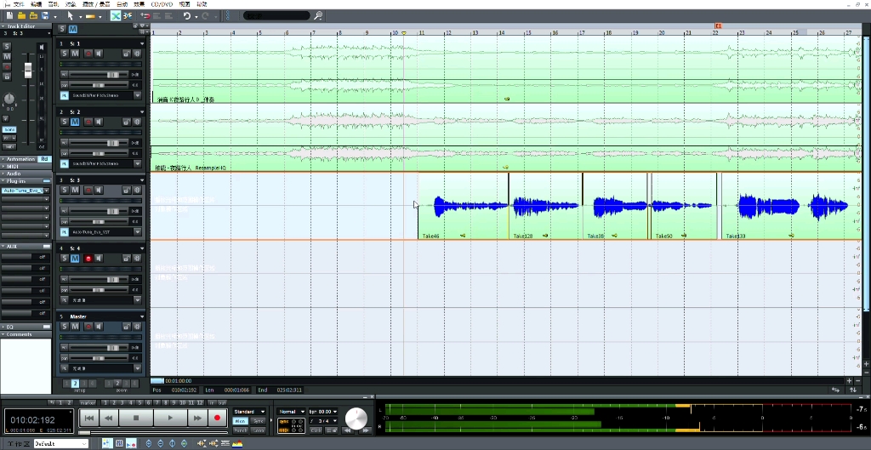Toggle global mute M above track list
The height and width of the screenshot is (450, 871).
(73, 29)
